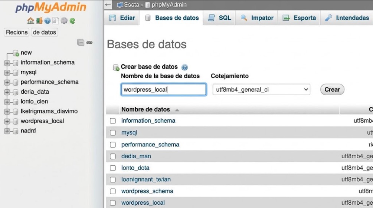Click the back arrow in the breadcrumb bar

tap(108, 5)
